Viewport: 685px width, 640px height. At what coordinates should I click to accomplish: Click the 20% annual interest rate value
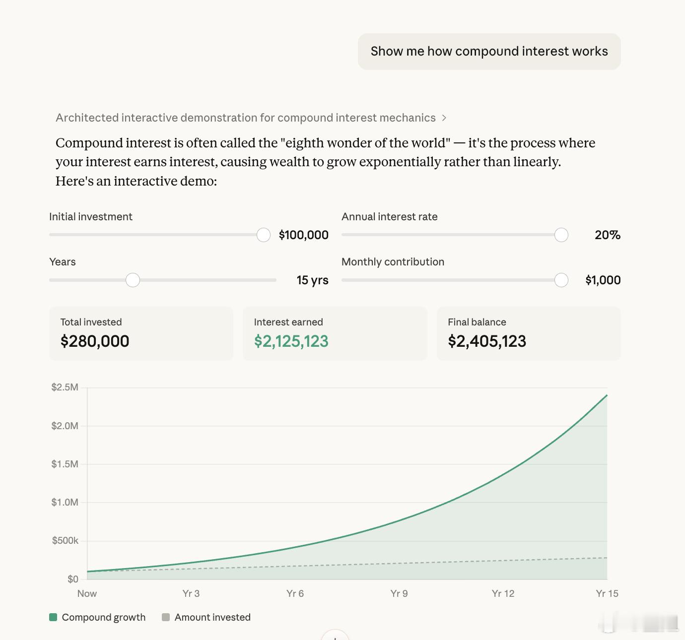pyautogui.click(x=607, y=235)
